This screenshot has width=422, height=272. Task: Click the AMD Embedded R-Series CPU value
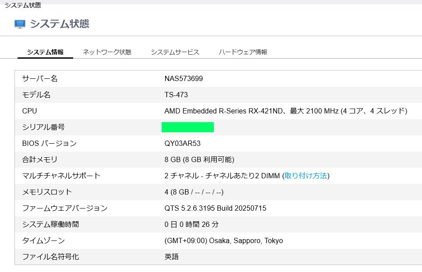click(286, 111)
